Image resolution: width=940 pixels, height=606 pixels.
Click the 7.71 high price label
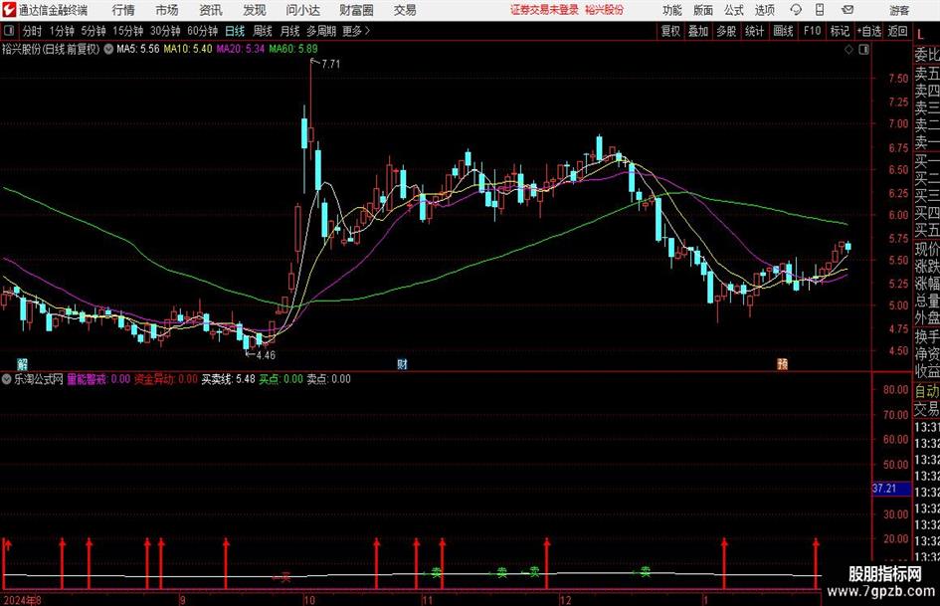point(330,64)
